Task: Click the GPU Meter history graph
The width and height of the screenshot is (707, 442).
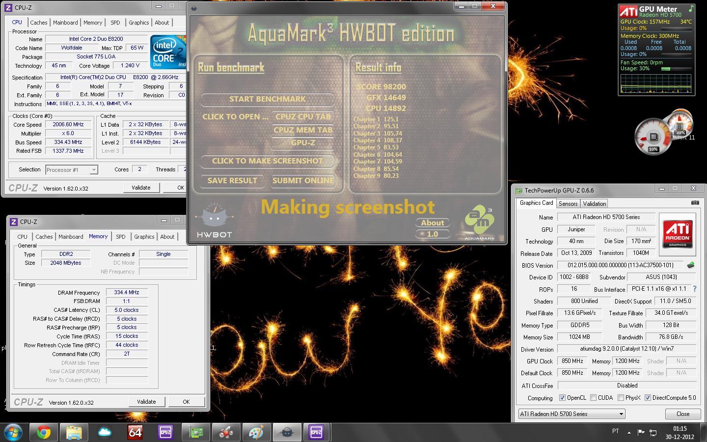Action: point(656,83)
